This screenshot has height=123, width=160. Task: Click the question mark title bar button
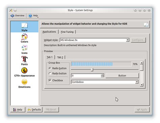click(135, 10)
